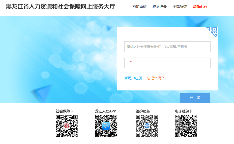
Task: Click the 社会保障卡 QR code
Action: pyautogui.click(x=67, y=126)
